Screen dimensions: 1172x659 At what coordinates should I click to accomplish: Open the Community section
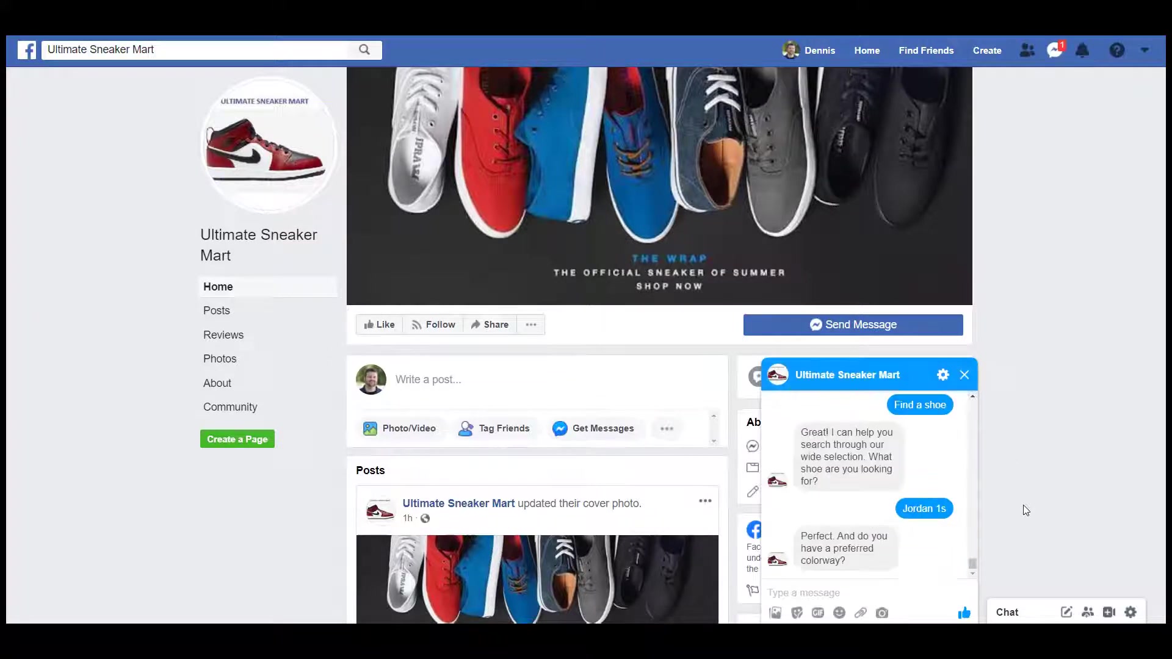(x=230, y=407)
